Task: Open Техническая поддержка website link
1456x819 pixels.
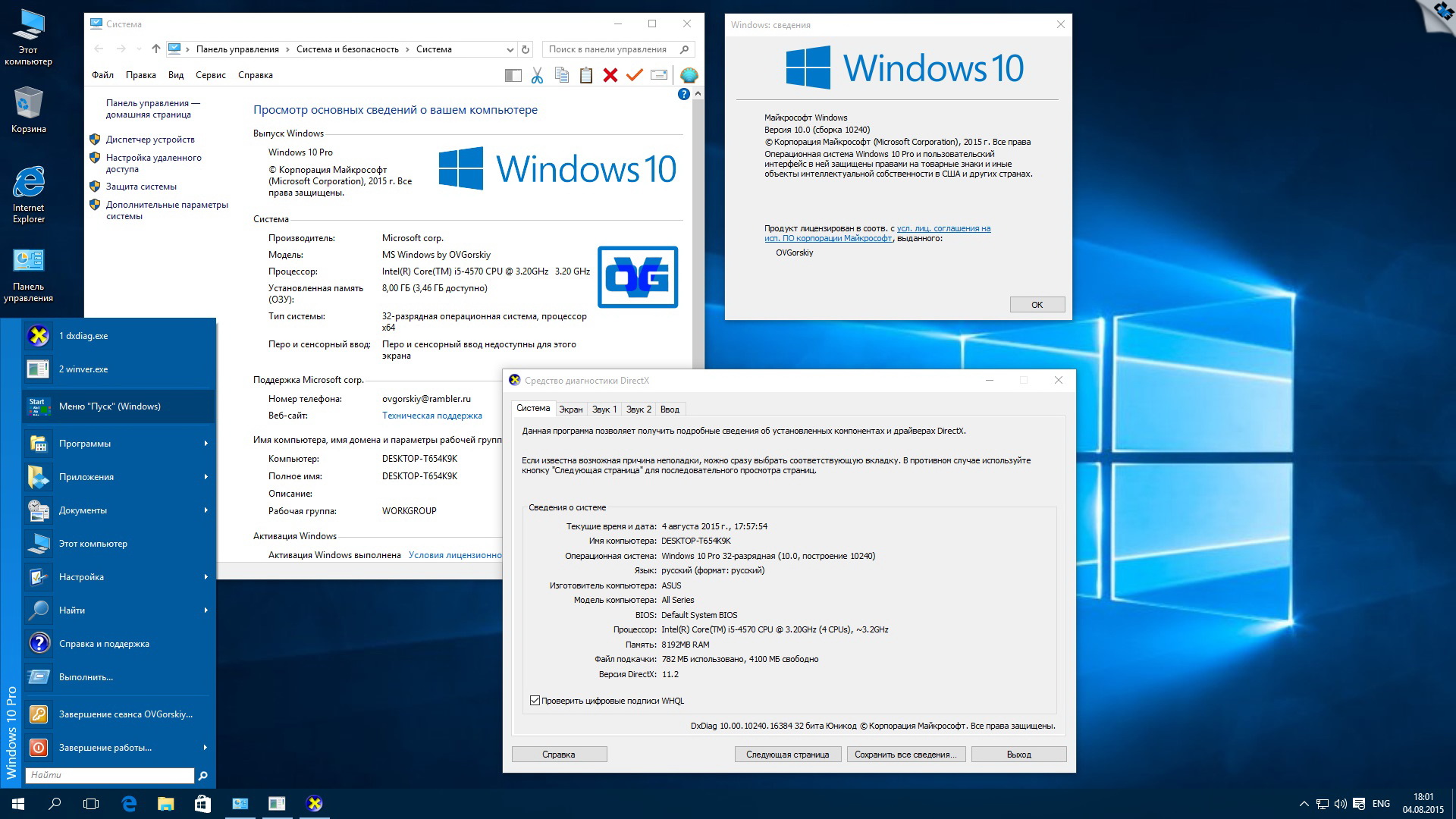Action: click(x=432, y=416)
